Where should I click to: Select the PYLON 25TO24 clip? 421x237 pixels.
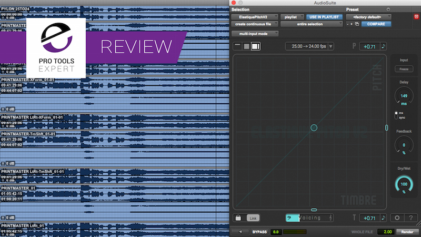click(x=15, y=9)
